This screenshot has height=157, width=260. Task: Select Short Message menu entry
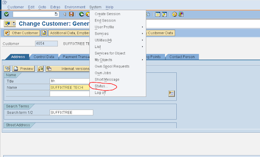118,79
